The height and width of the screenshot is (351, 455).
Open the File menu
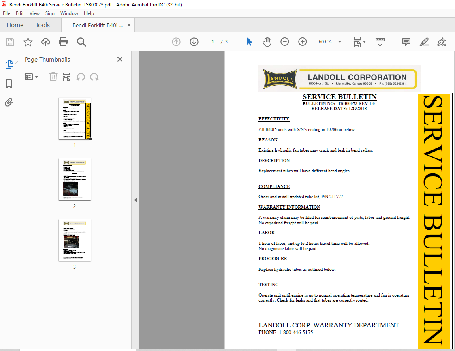tap(6, 13)
